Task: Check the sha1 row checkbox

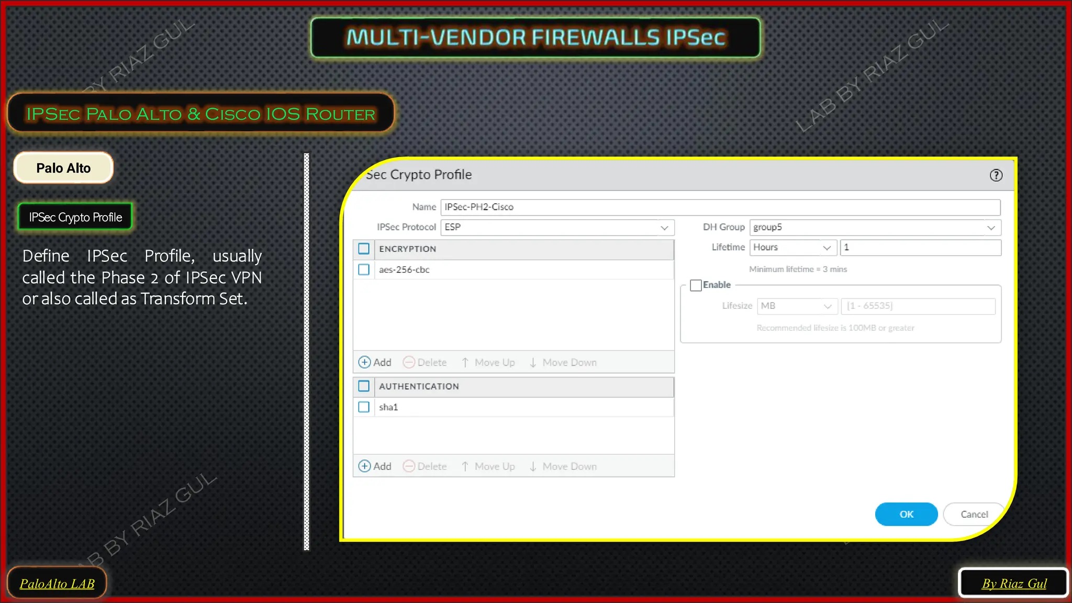Action: [x=364, y=407]
